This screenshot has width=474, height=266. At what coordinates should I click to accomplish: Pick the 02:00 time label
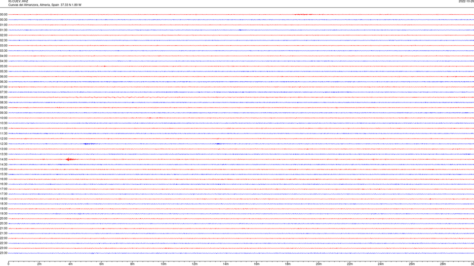(3, 35)
